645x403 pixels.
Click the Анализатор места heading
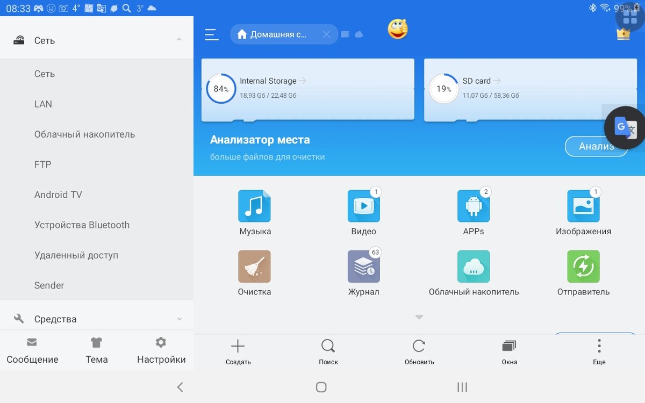[260, 140]
